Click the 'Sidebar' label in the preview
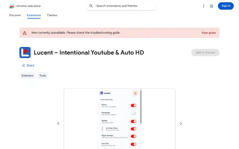This screenshot has height=149, width=239. tap(105, 121)
